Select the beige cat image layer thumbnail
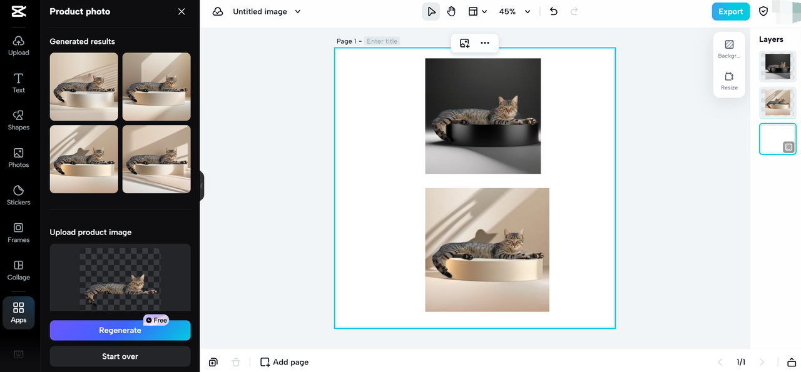801x372 pixels. tap(778, 103)
